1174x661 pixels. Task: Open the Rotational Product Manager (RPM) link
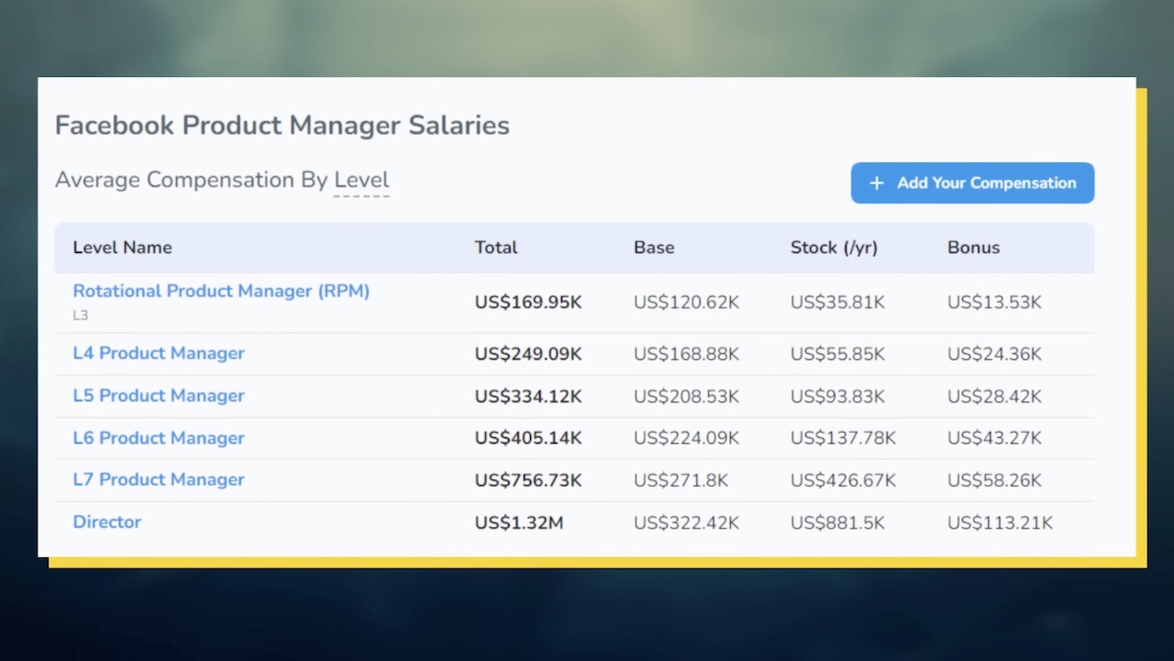[221, 291]
